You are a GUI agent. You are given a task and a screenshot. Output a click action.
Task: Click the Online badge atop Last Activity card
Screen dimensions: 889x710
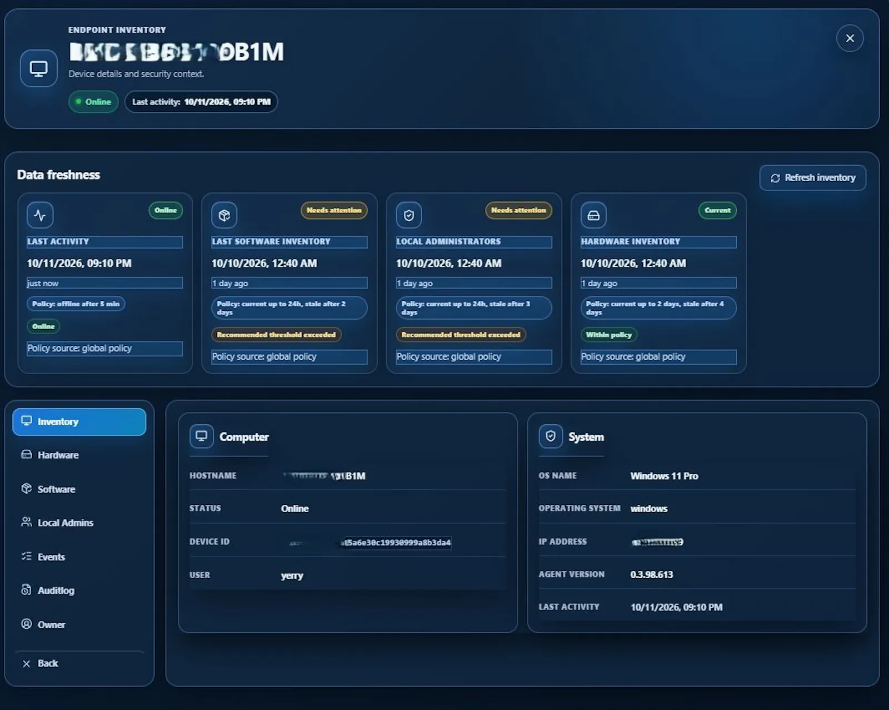point(166,210)
